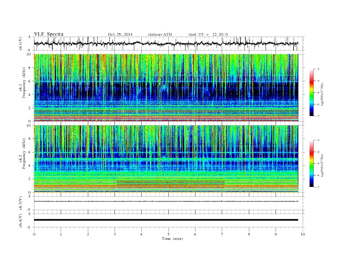Click the "-3" value on ch.1 colorbar

point(318,69)
